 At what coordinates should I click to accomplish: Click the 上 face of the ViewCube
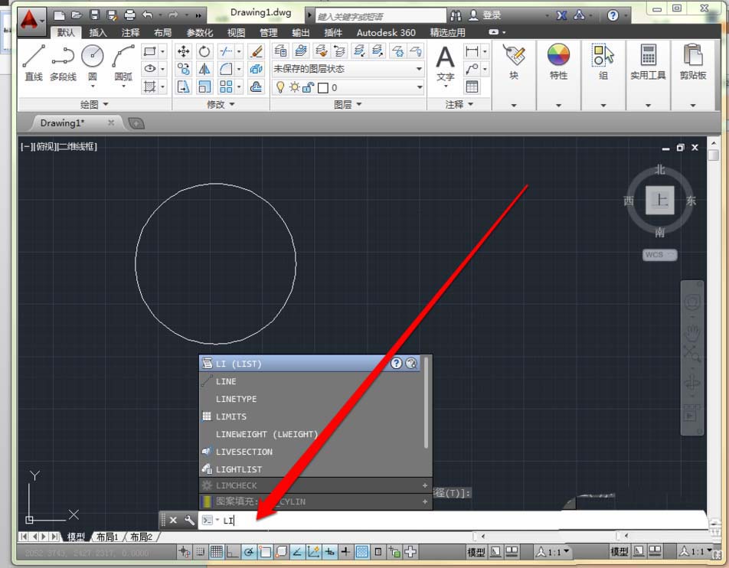pos(660,201)
